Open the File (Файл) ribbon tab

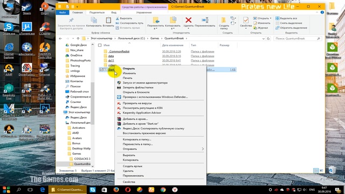tap(63, 12)
